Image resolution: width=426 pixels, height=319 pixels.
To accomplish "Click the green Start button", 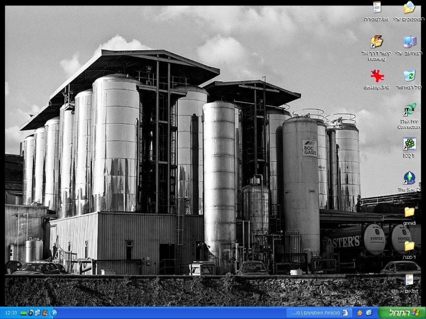I will (402, 313).
